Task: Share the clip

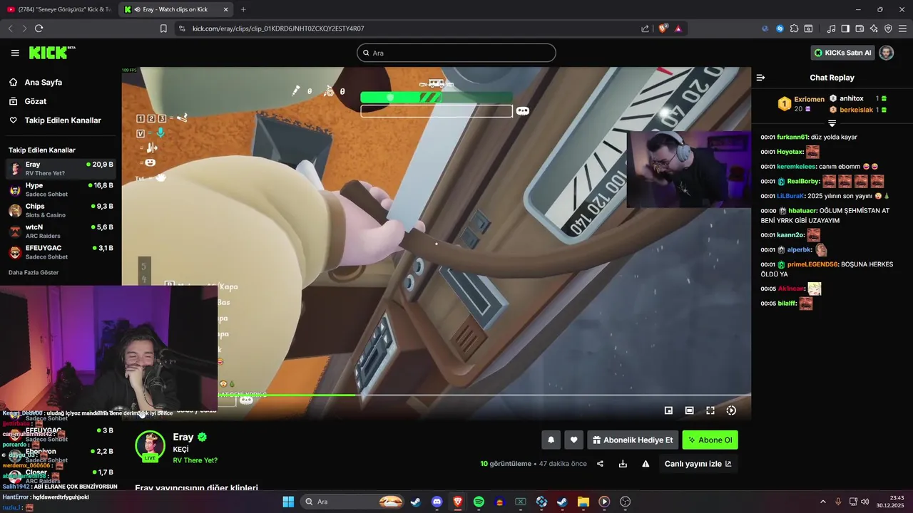Action: coord(600,464)
